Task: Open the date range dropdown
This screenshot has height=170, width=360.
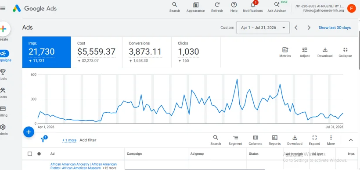Action: click(x=263, y=28)
